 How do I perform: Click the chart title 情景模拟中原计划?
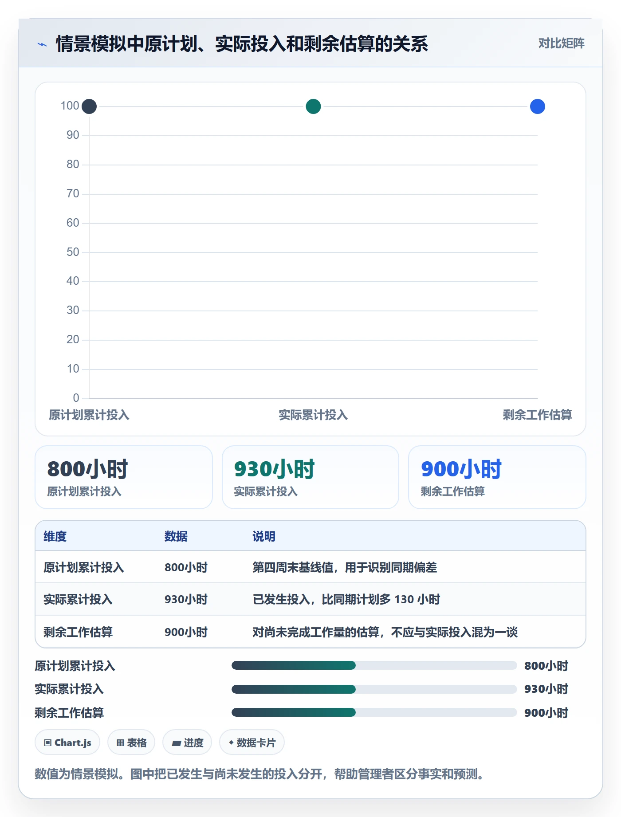coord(242,44)
